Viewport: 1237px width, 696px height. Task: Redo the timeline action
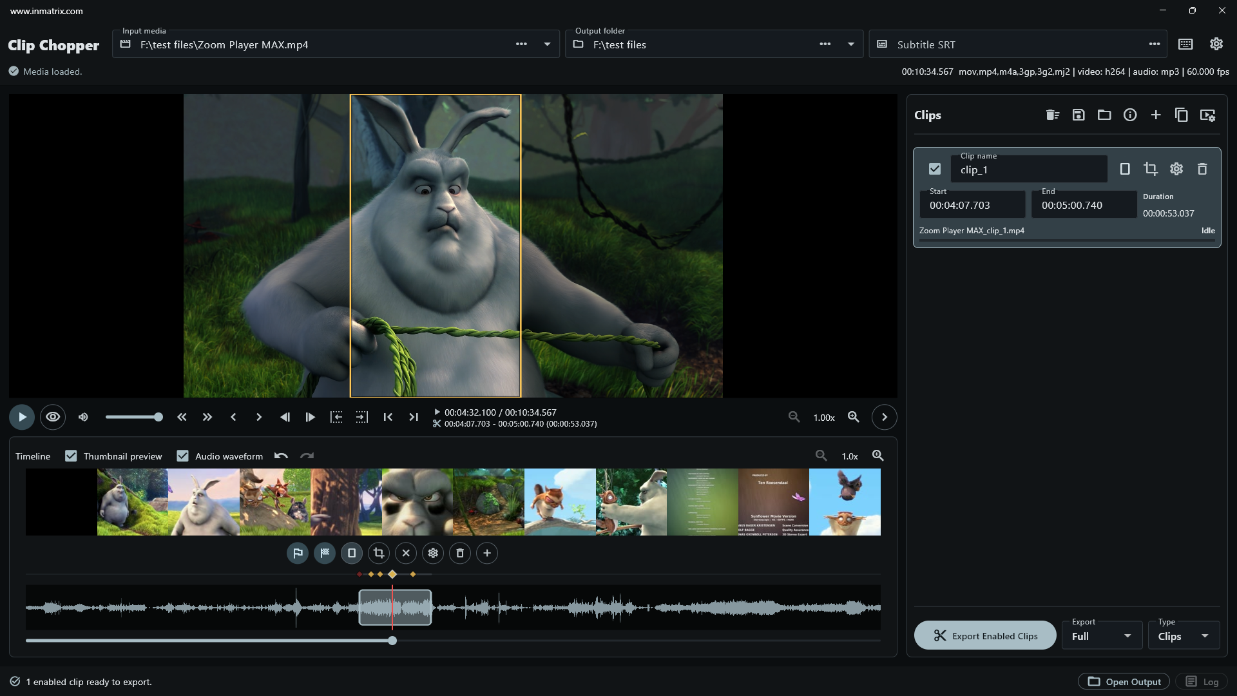[x=307, y=456]
